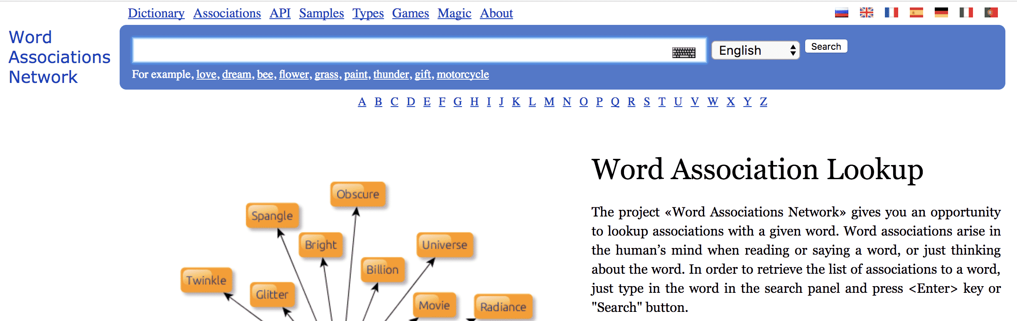The image size is (1017, 321).
Task: Try the example word 'thunder'
Action: pyautogui.click(x=391, y=74)
